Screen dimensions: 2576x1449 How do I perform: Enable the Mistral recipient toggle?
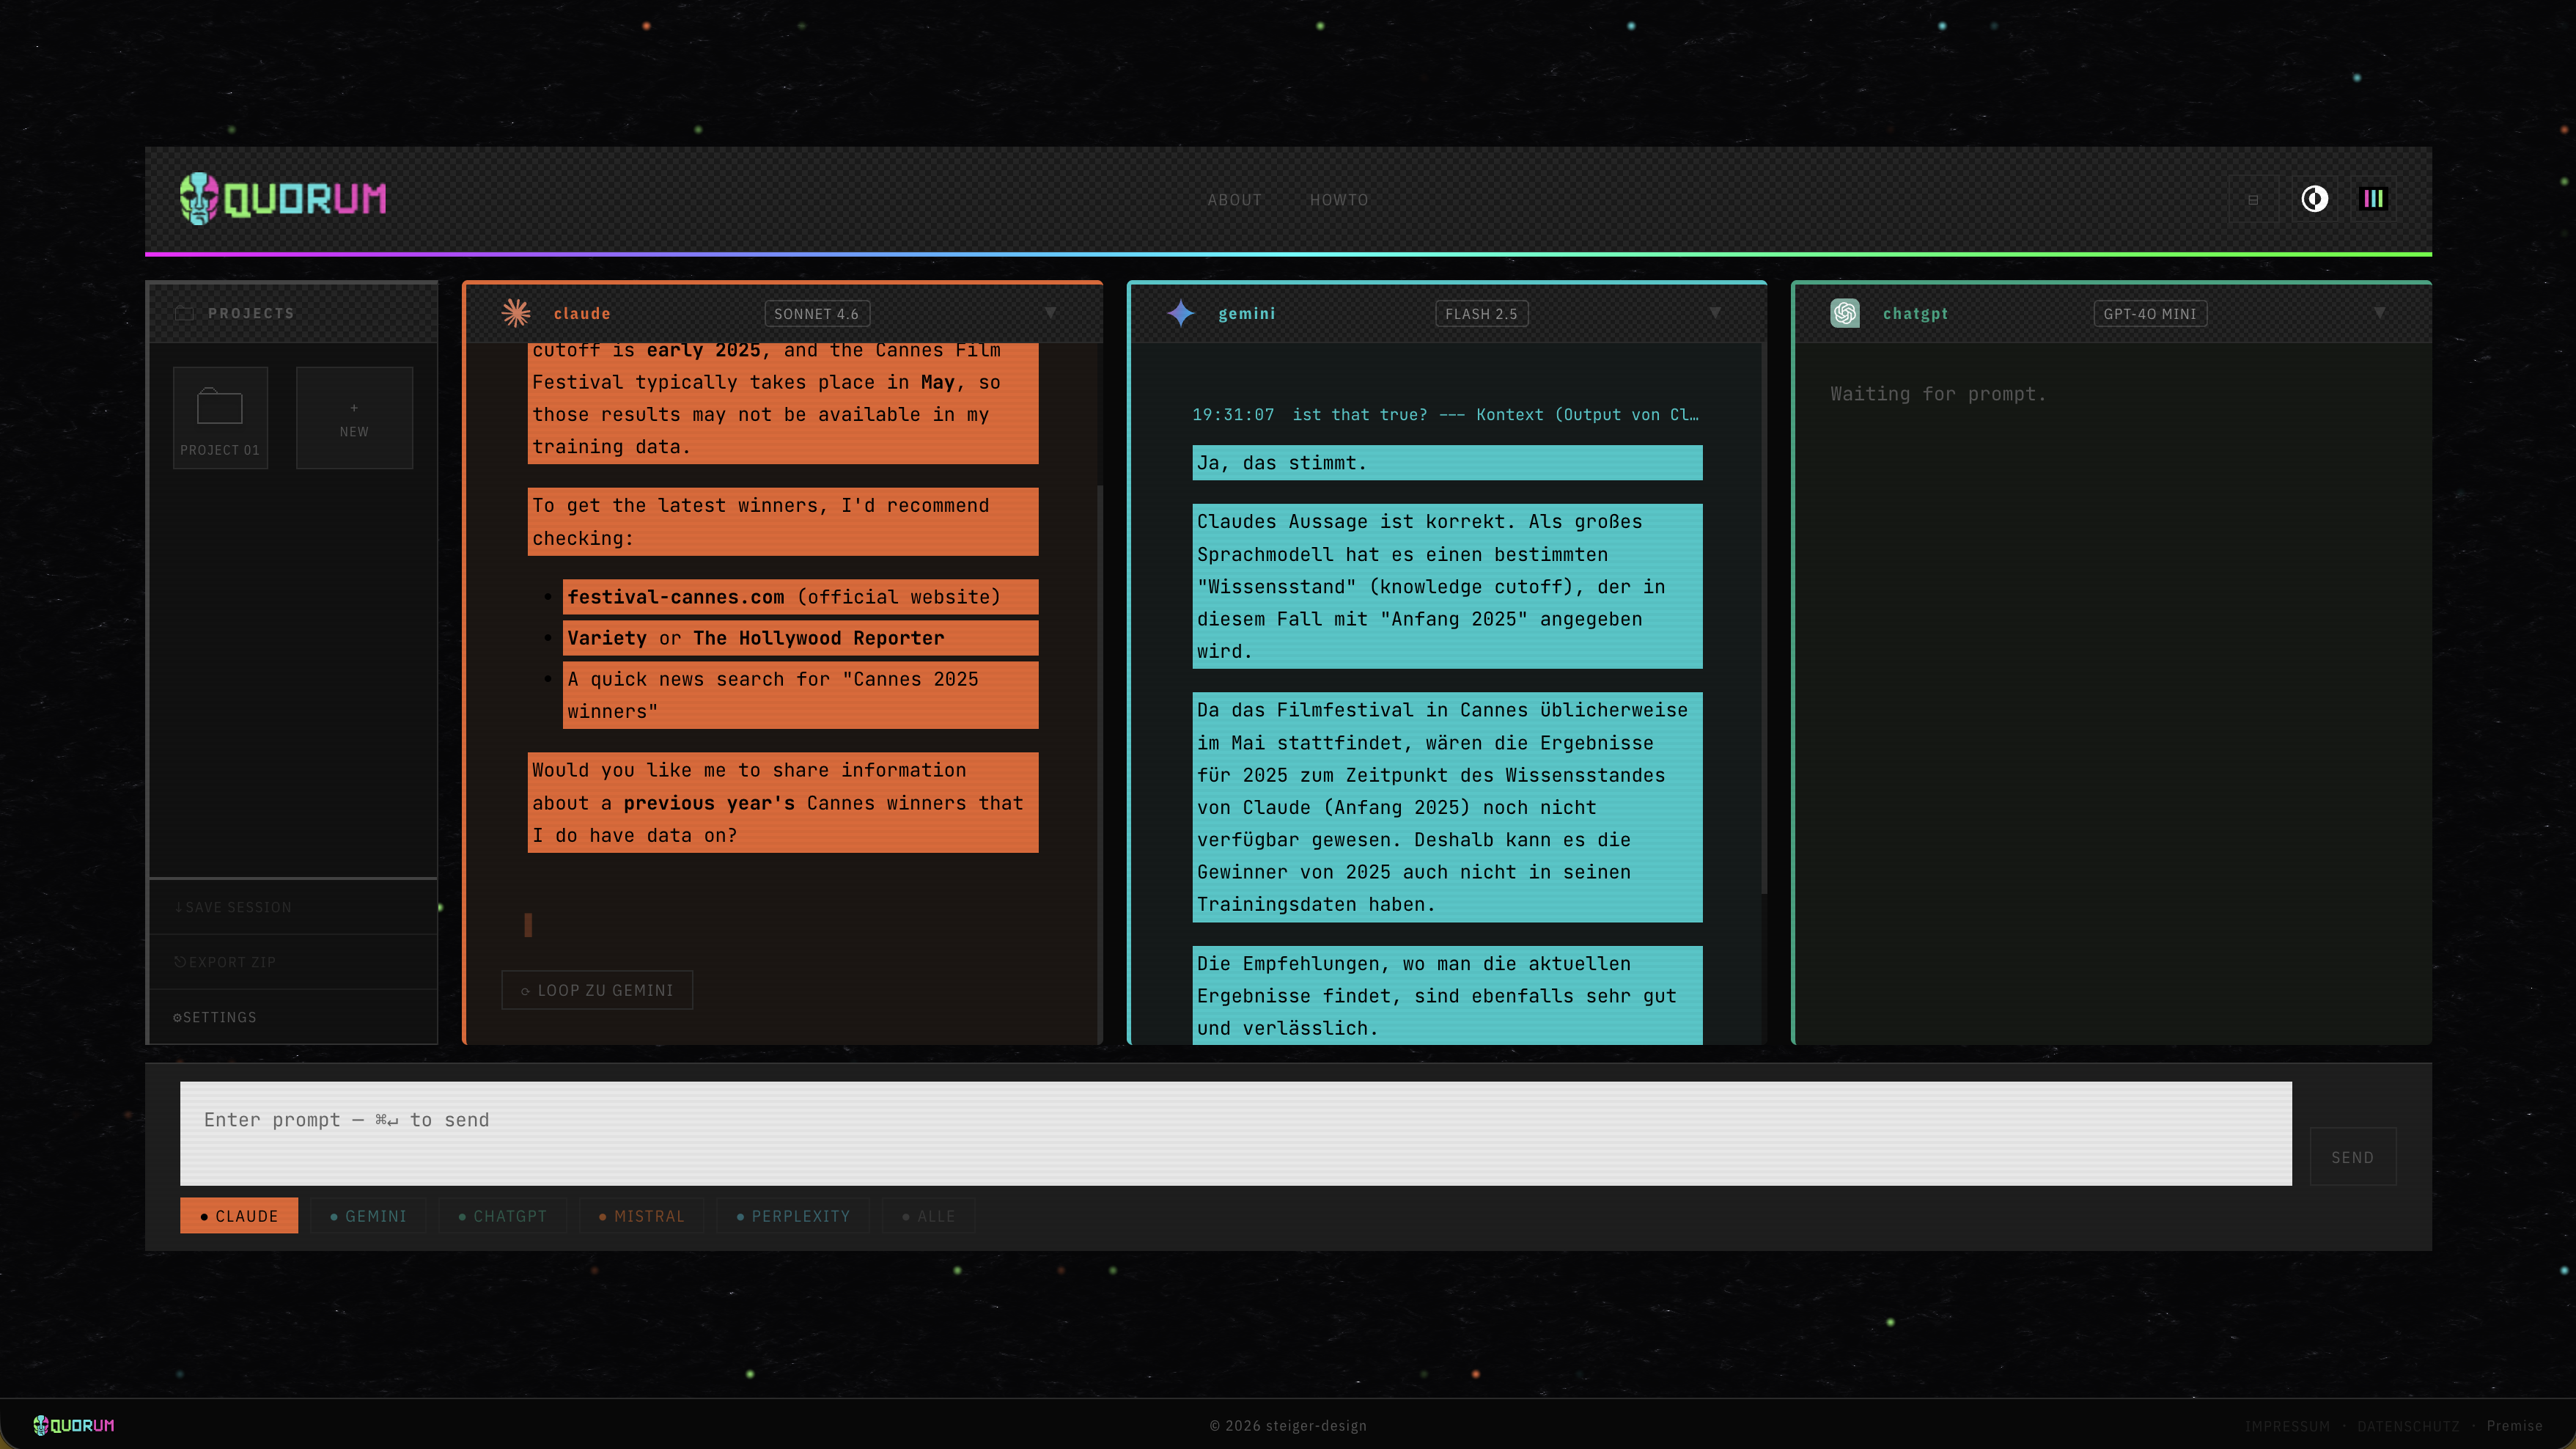coord(641,1216)
